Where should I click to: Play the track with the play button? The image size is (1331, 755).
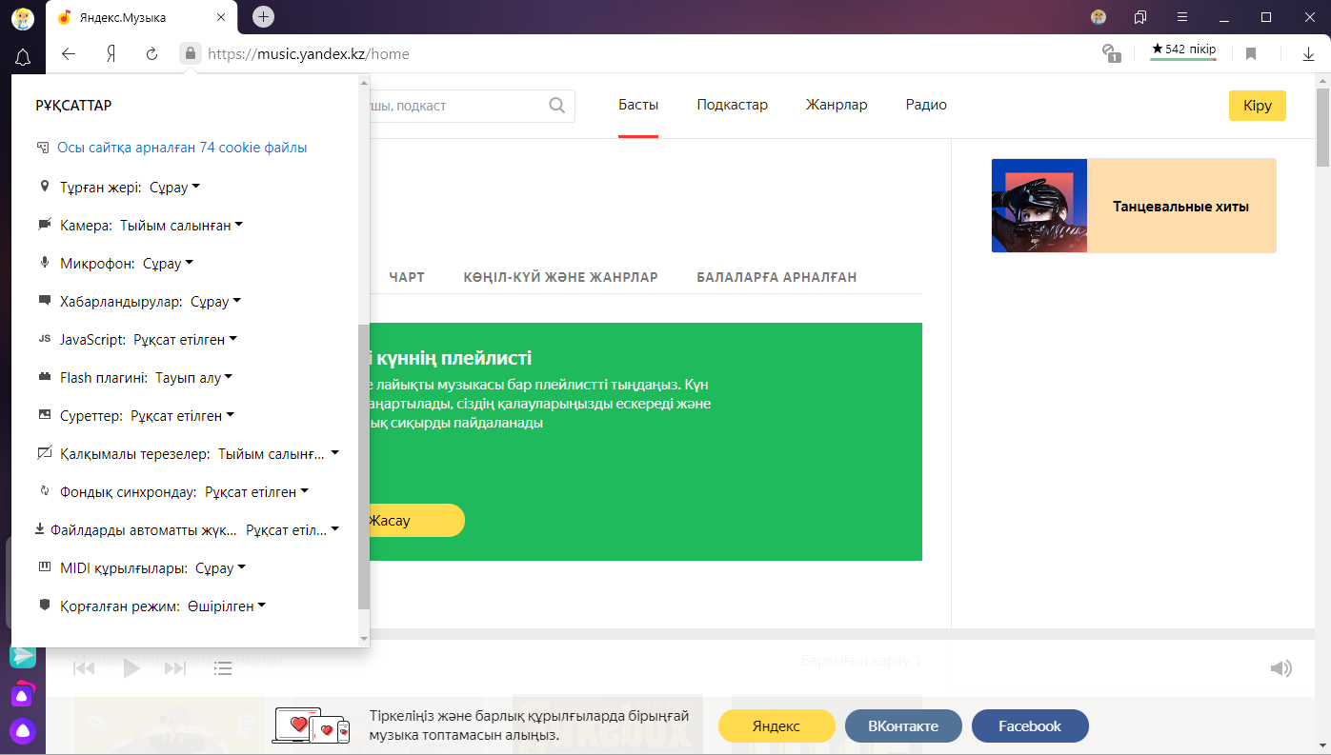pyautogui.click(x=131, y=668)
